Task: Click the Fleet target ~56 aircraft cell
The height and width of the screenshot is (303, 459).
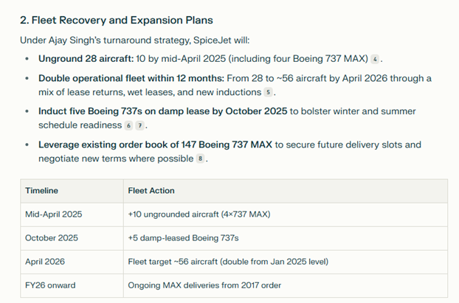Action: point(286,262)
